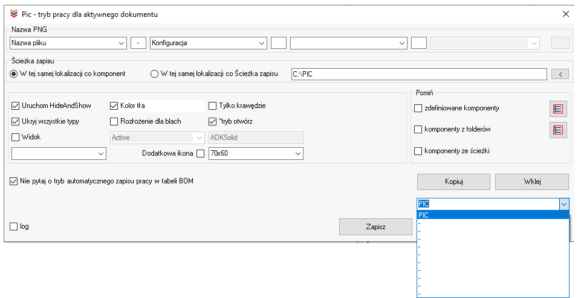Screen dimensions: 578x298
Task: Enable the log checkbox
Action: pos(15,226)
